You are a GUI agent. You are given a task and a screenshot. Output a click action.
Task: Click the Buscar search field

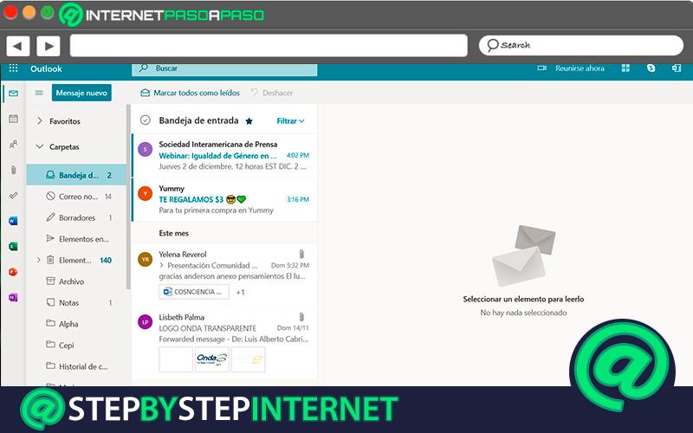click(224, 69)
